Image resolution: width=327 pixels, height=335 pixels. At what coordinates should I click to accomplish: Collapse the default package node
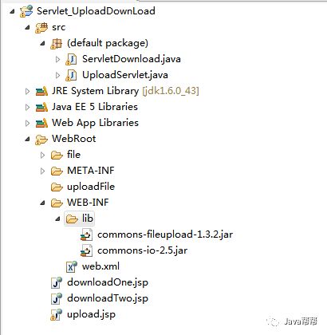tap(42, 43)
